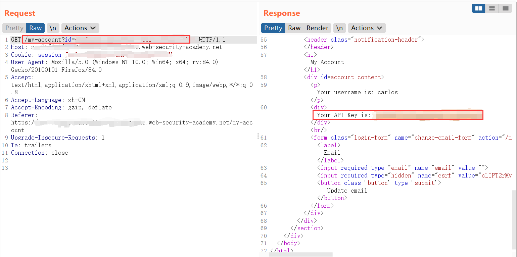Switch to the top/bottom stacked layout icon
The image size is (517, 257).
(492, 8)
